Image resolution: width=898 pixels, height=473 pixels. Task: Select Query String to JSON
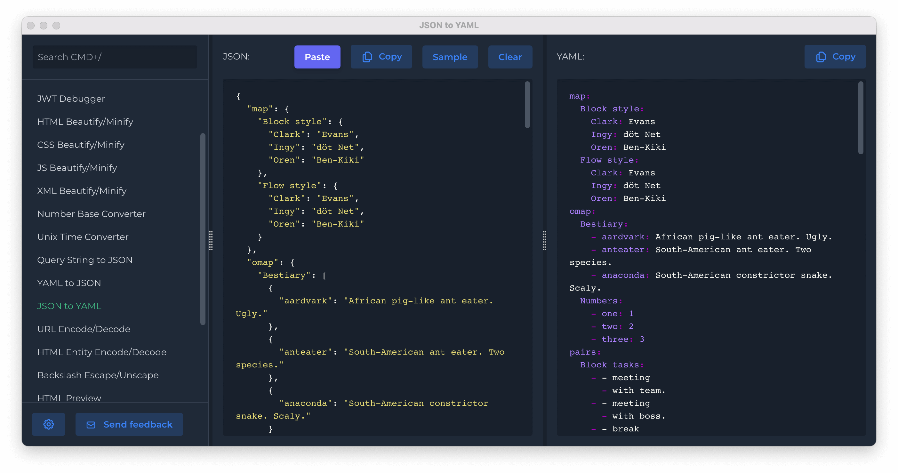click(x=85, y=260)
